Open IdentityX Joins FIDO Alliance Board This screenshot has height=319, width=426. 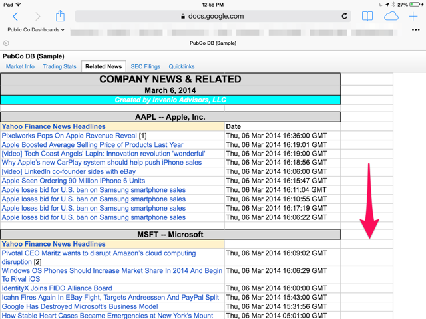click(57, 288)
